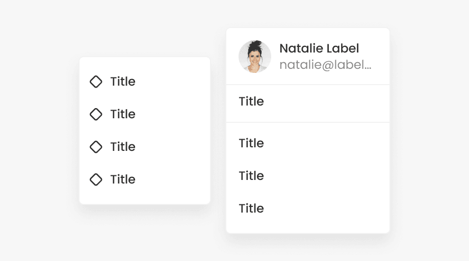This screenshot has height=261, width=469.
Task: Click the natalie@label email address
Action: [x=325, y=65]
